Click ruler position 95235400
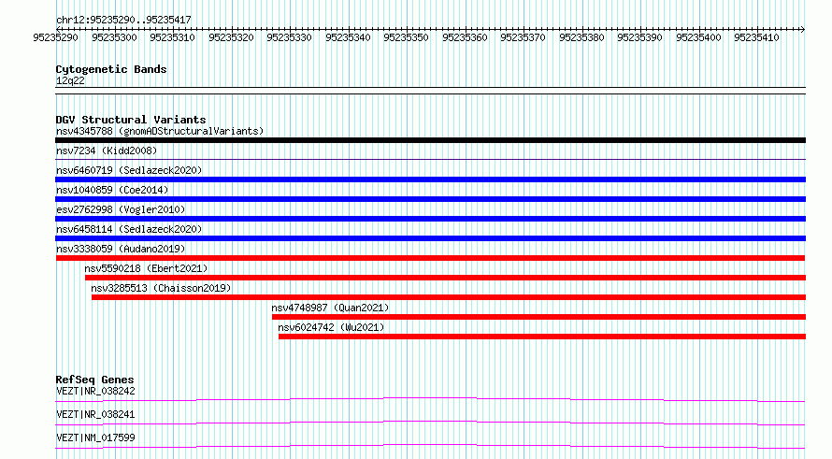This screenshot has height=459, width=832. 698,37
